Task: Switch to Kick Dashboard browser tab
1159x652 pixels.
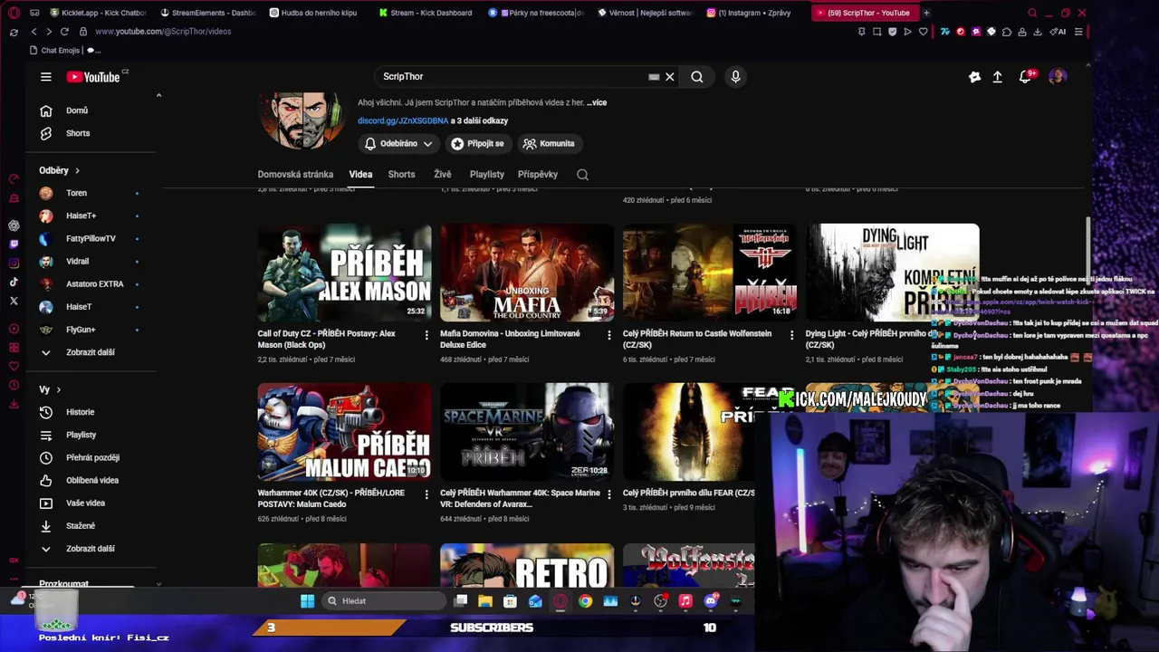Action: point(425,13)
